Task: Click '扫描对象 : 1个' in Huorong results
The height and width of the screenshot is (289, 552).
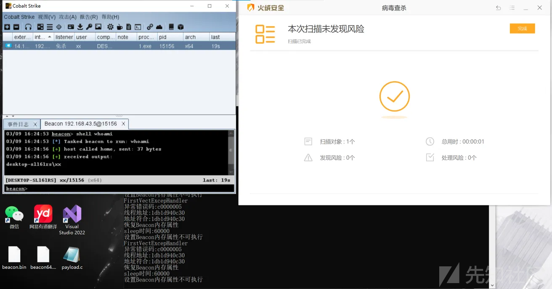Action: 337,142
